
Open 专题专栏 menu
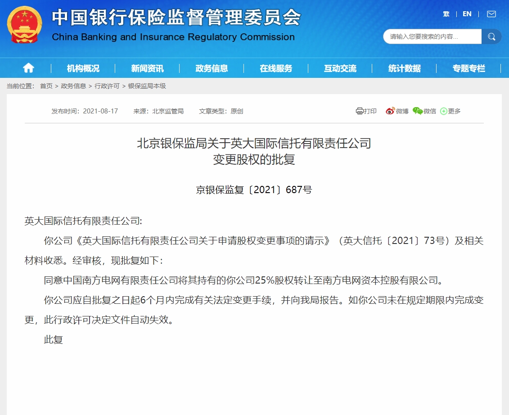pos(469,68)
